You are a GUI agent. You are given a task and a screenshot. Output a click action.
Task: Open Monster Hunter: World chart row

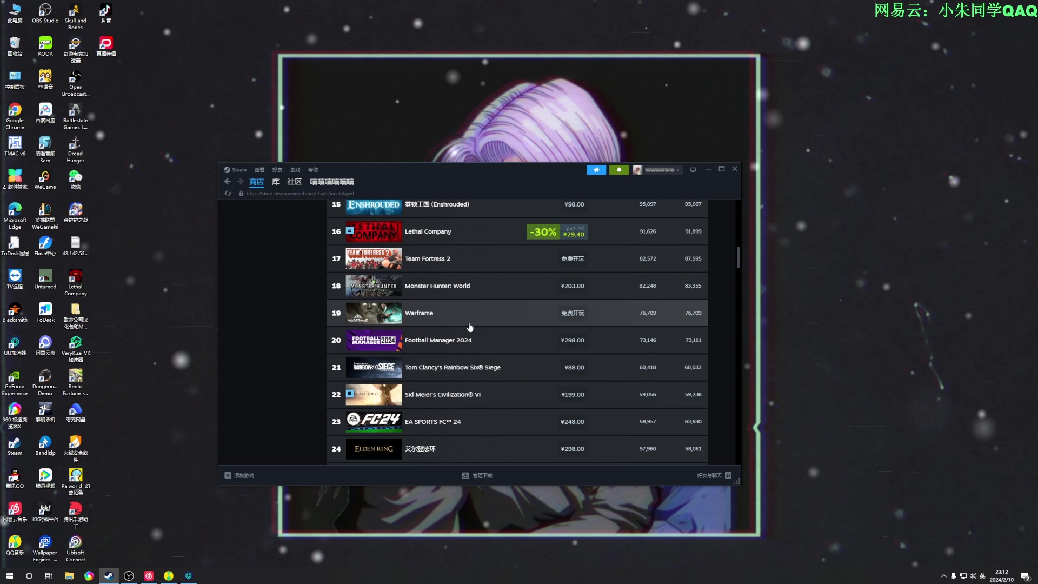point(517,286)
